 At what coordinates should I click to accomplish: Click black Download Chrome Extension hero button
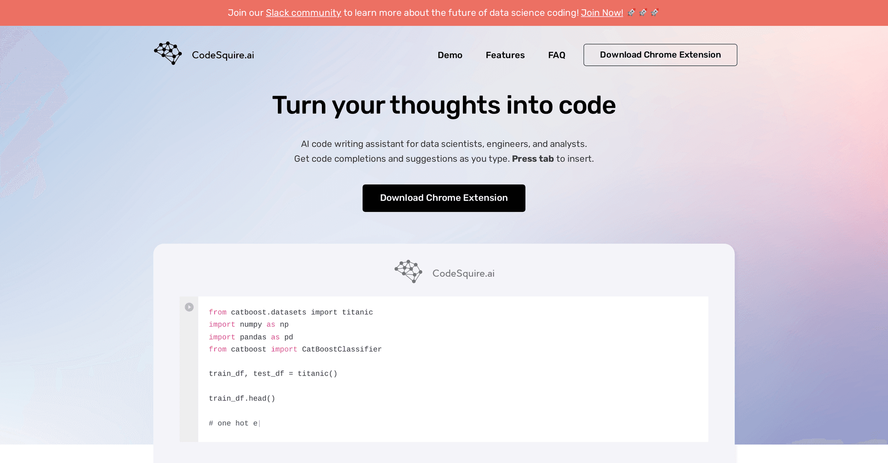click(444, 198)
